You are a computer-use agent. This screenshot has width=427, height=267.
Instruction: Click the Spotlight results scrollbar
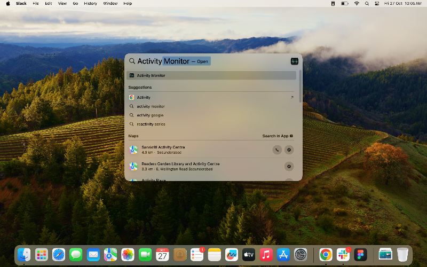coord(301,87)
